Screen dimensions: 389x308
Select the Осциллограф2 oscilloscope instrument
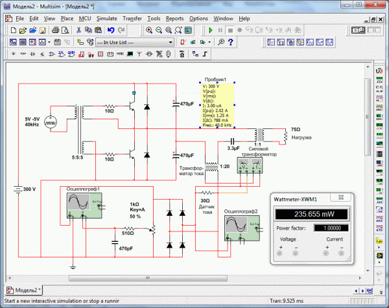point(242,228)
